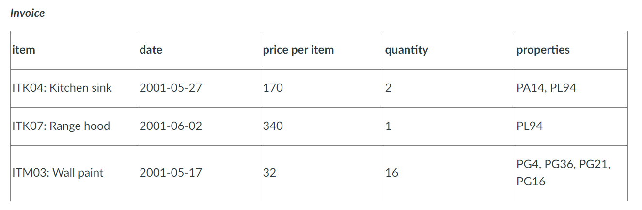Select the quantity 16 cell
The image size is (642, 210).
pos(449,173)
